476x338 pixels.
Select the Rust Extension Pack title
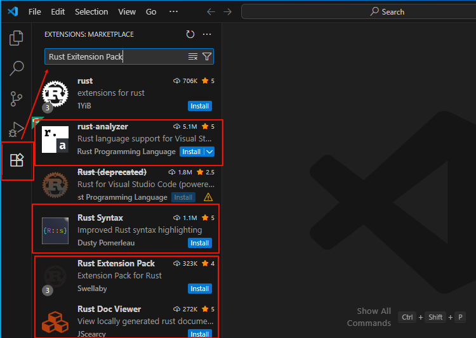(x=116, y=263)
